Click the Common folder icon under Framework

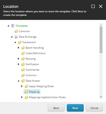[x=23, y=75]
